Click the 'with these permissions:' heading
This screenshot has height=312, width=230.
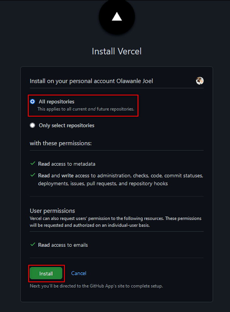click(60, 143)
